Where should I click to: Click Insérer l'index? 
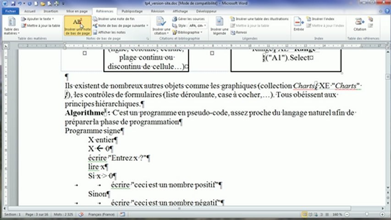tap(320, 19)
